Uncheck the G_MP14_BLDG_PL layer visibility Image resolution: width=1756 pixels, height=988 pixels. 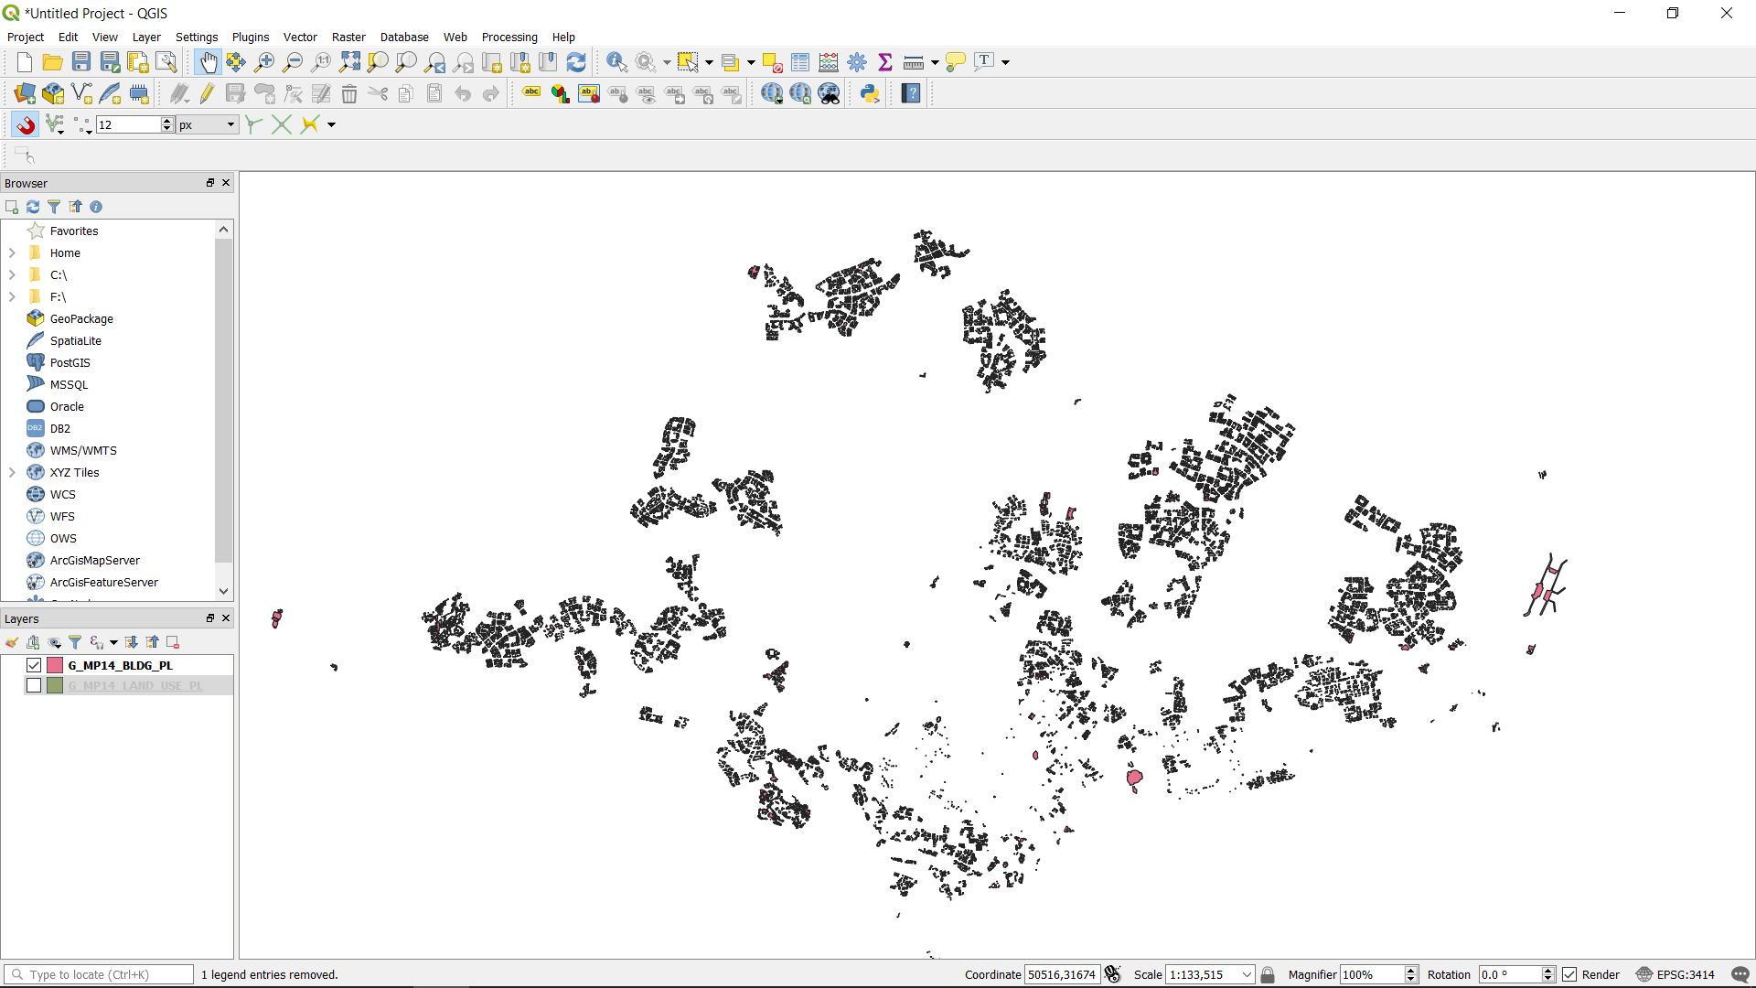click(34, 665)
